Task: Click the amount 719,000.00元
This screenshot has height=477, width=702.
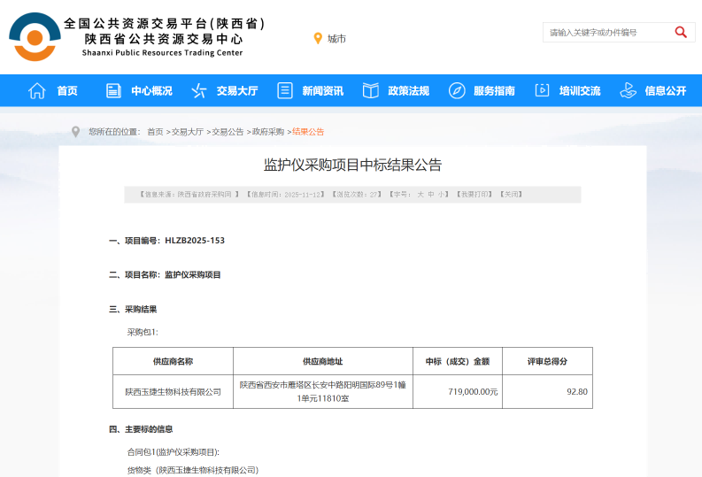Action: tap(473, 392)
